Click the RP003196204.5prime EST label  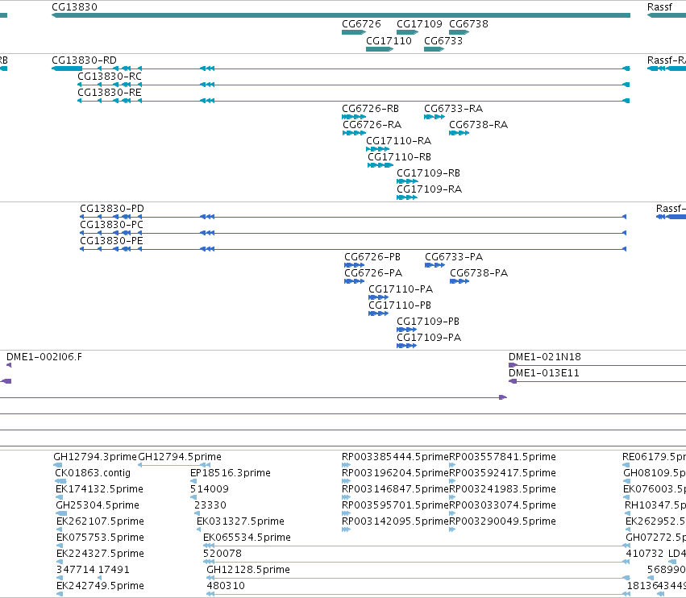point(395,473)
